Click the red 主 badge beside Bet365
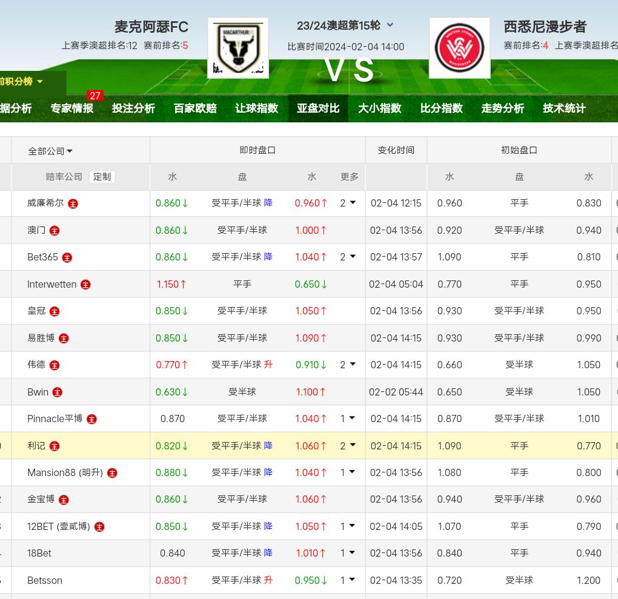618x599 pixels. tap(67, 257)
